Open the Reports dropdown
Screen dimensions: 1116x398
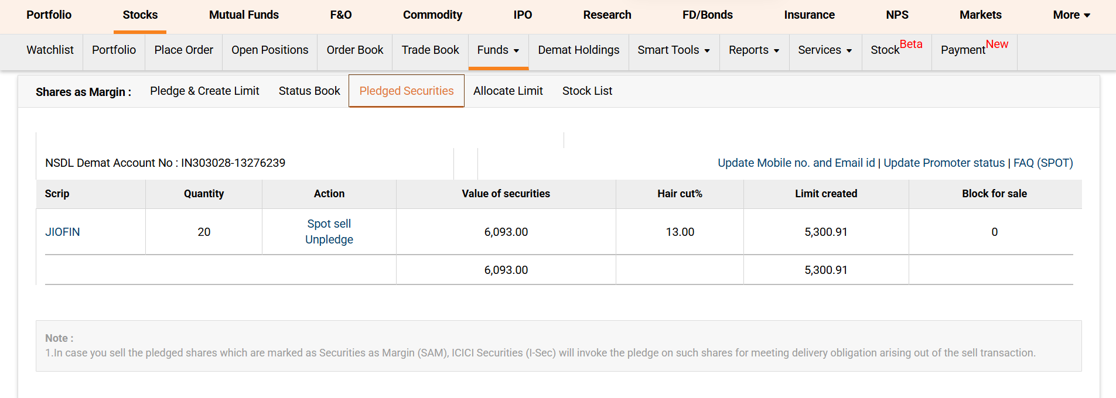tap(753, 50)
